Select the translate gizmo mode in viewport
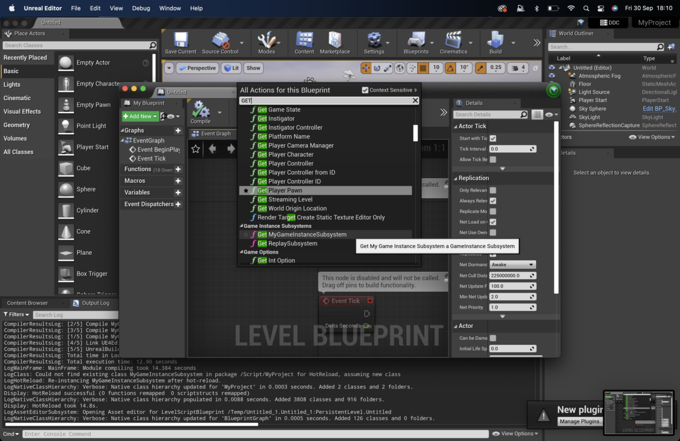This screenshot has width=680, height=441. (365, 68)
